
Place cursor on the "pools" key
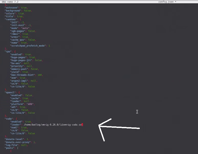(10, 148)
